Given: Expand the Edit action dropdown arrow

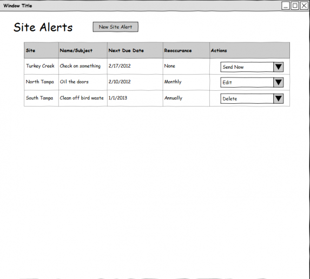Looking at the screenshot, I should coord(279,82).
